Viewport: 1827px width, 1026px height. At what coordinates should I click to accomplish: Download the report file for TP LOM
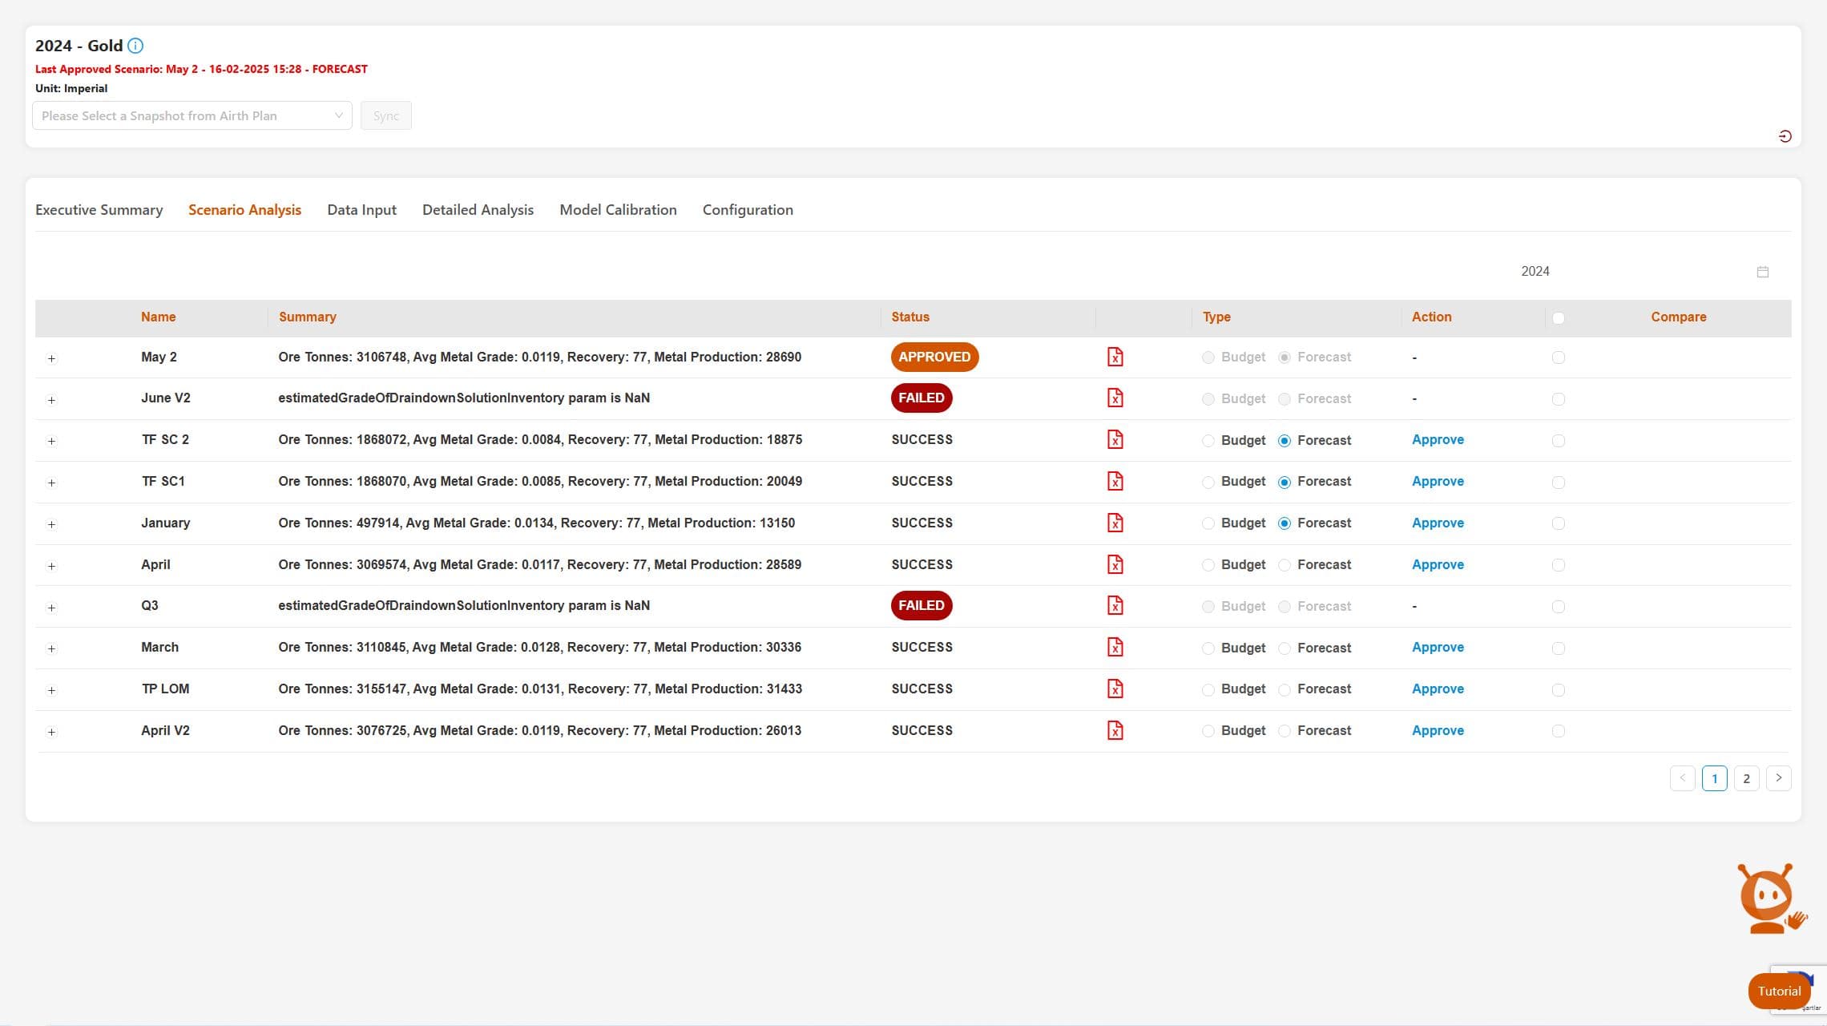pyautogui.click(x=1115, y=689)
